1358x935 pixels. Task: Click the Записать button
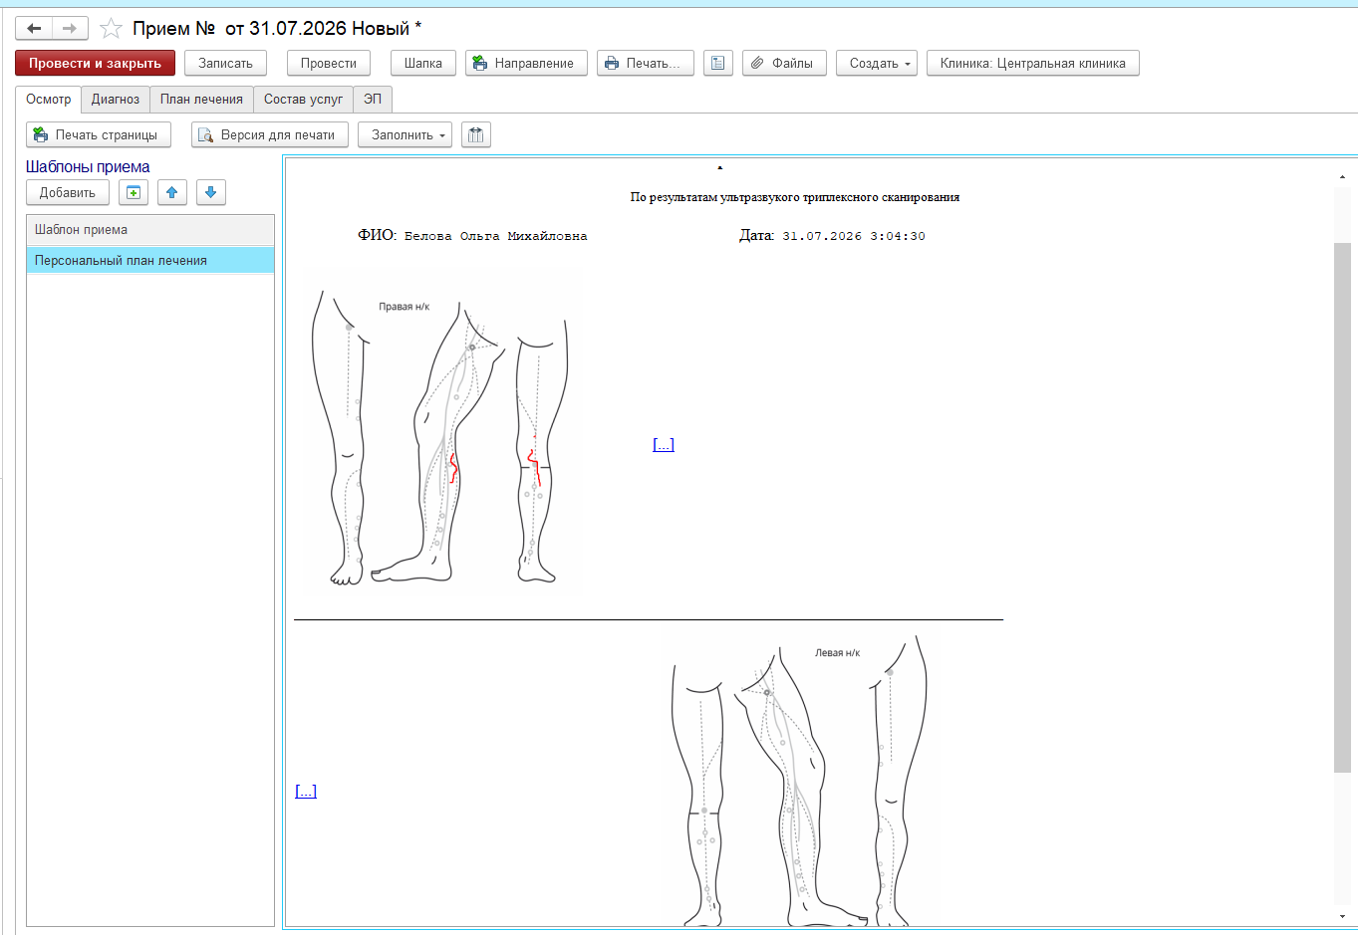(225, 63)
